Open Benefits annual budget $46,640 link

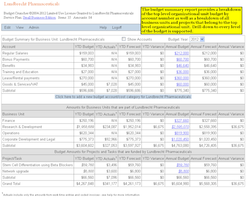[x=182, y=65]
